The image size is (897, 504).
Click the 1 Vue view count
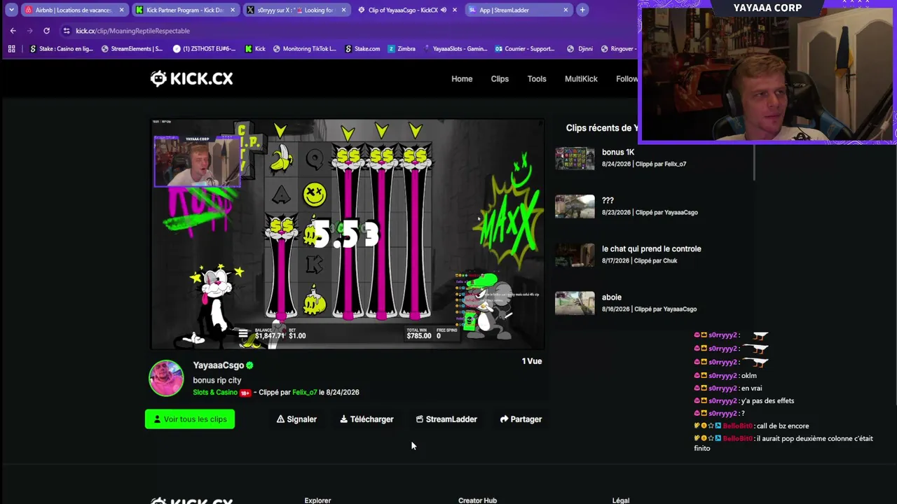pos(532,361)
